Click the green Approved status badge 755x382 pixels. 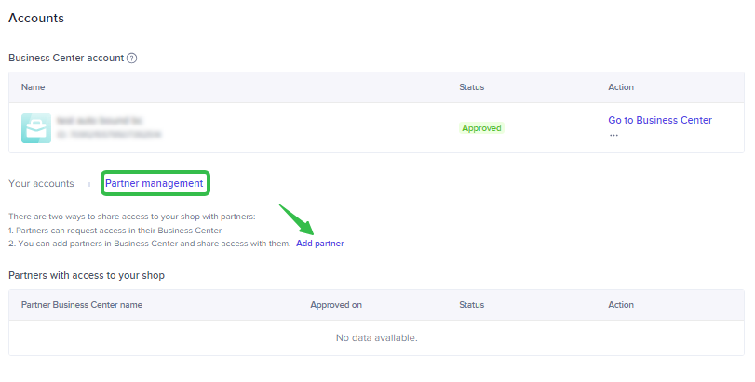481,128
